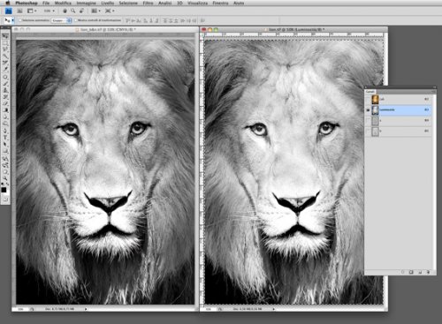
Task: Open the Filtro menu
Action: (148, 3)
